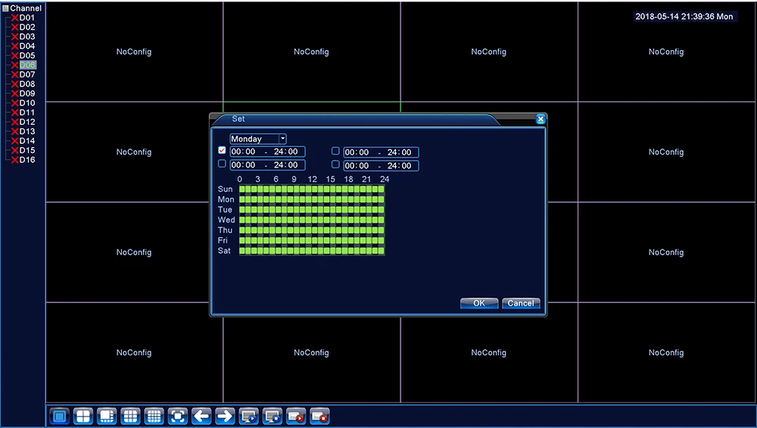757x428 pixels.
Task: Enable the top-right time period checkbox
Action: pyautogui.click(x=335, y=152)
